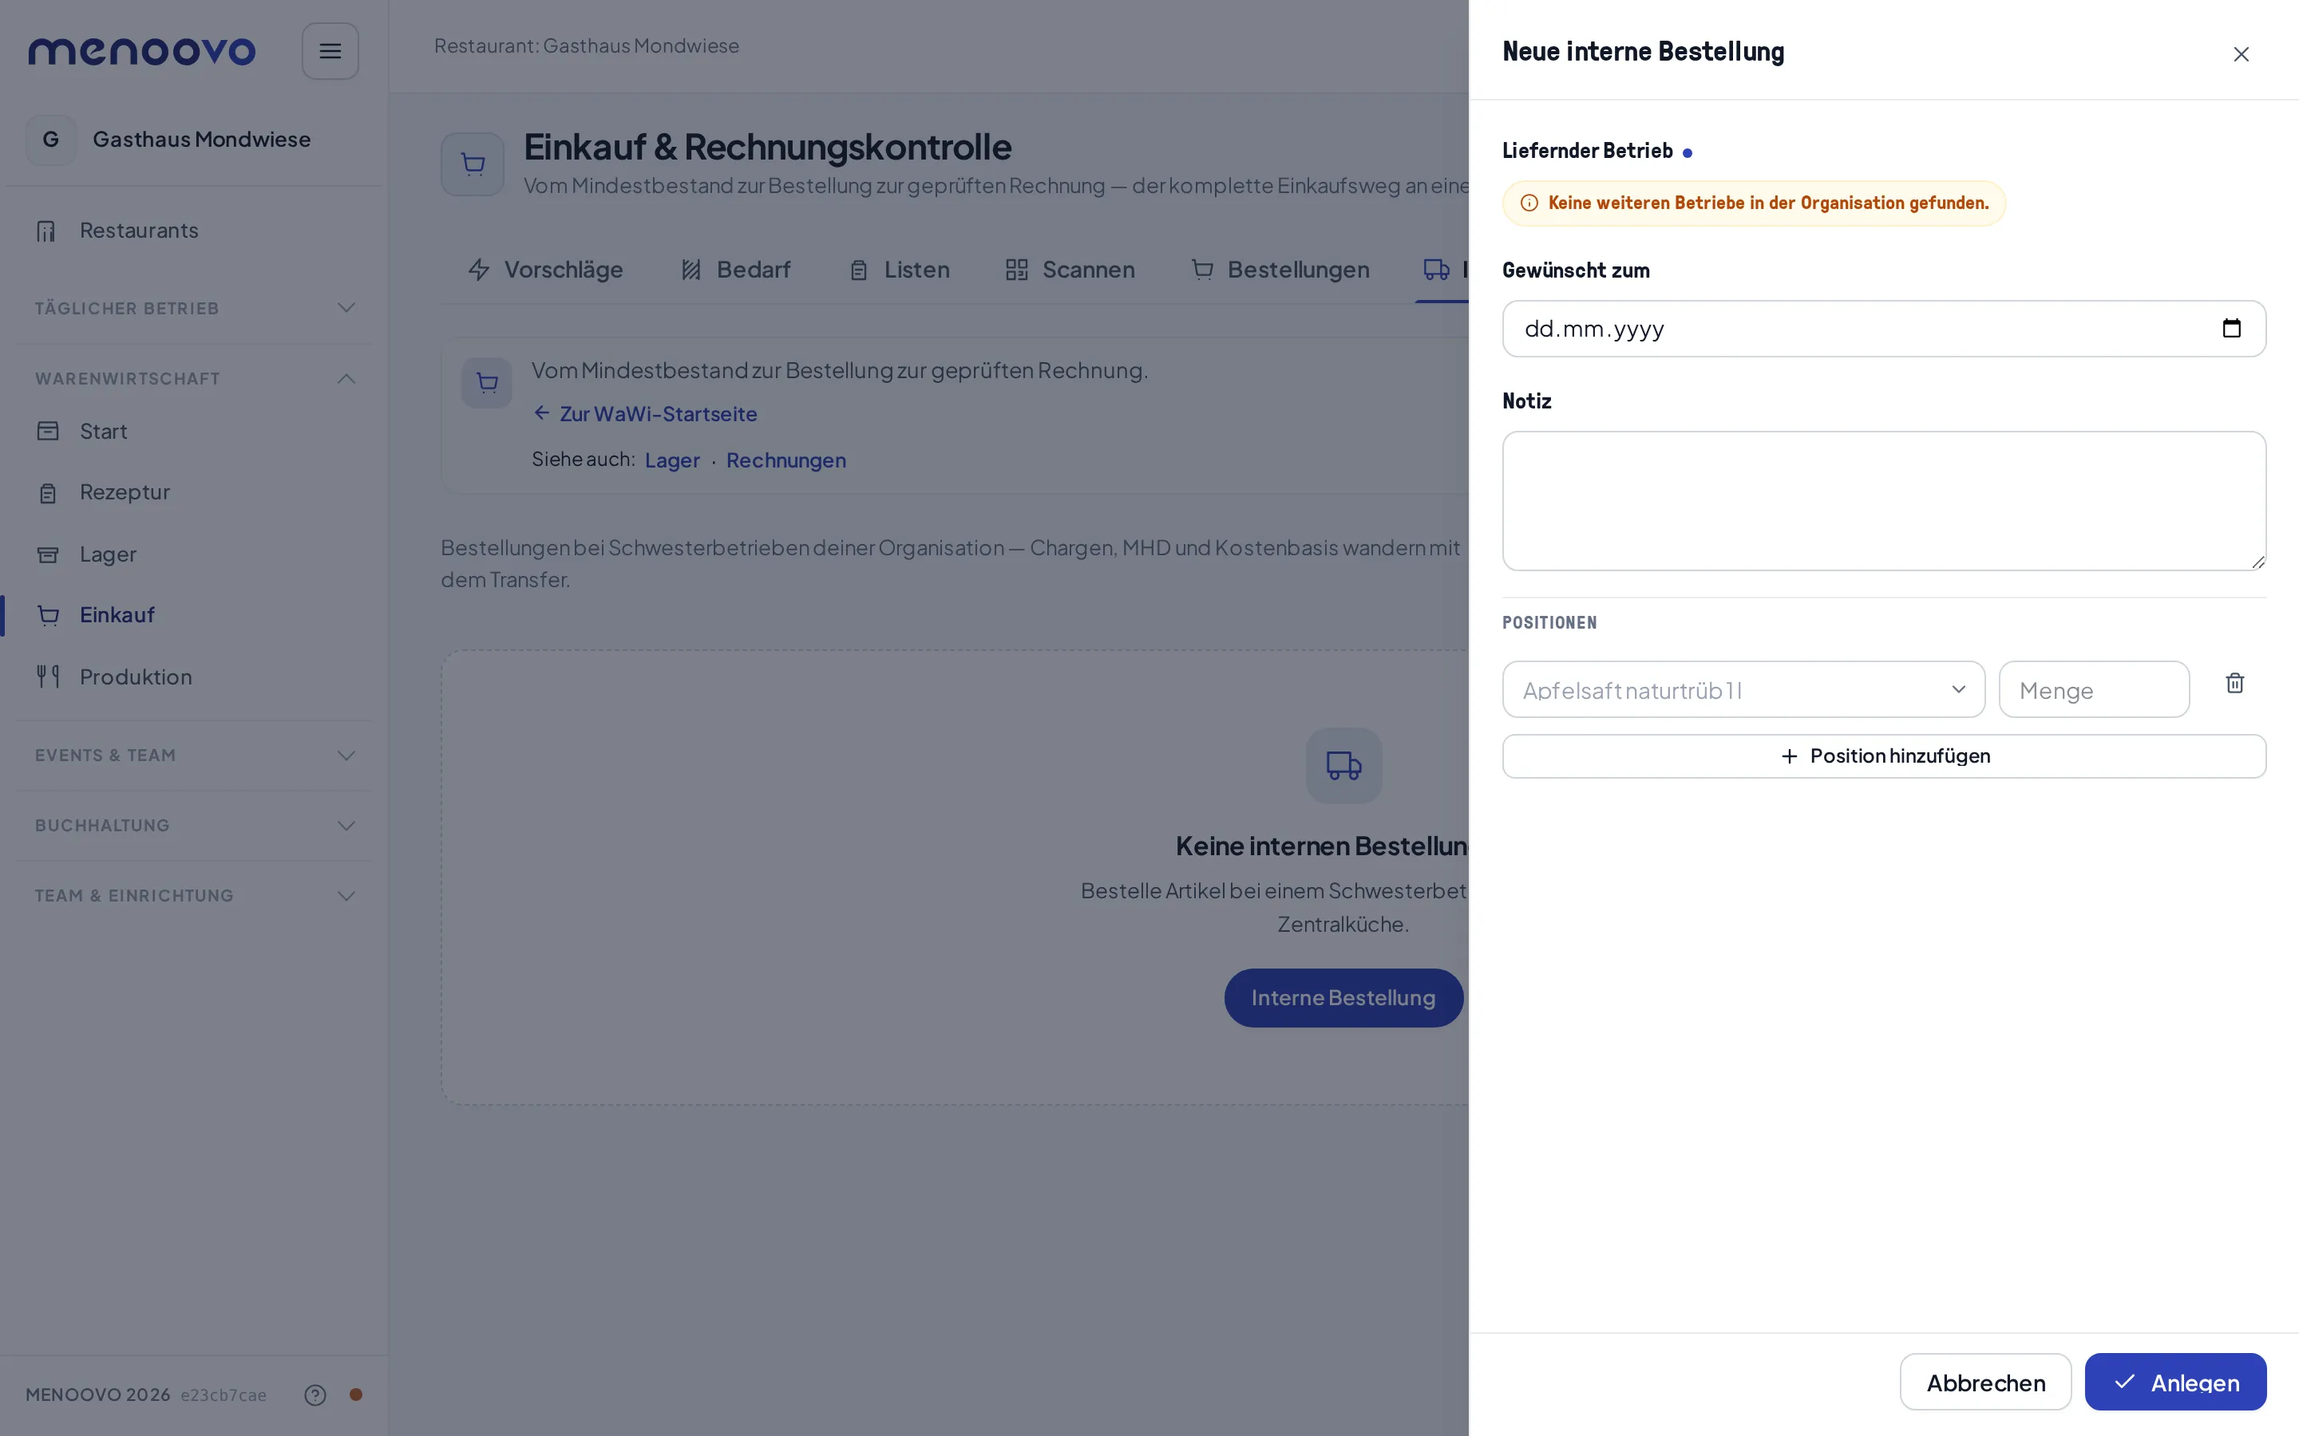Click the hamburger menu icon beside the logo
2299x1436 pixels.
pos(330,51)
